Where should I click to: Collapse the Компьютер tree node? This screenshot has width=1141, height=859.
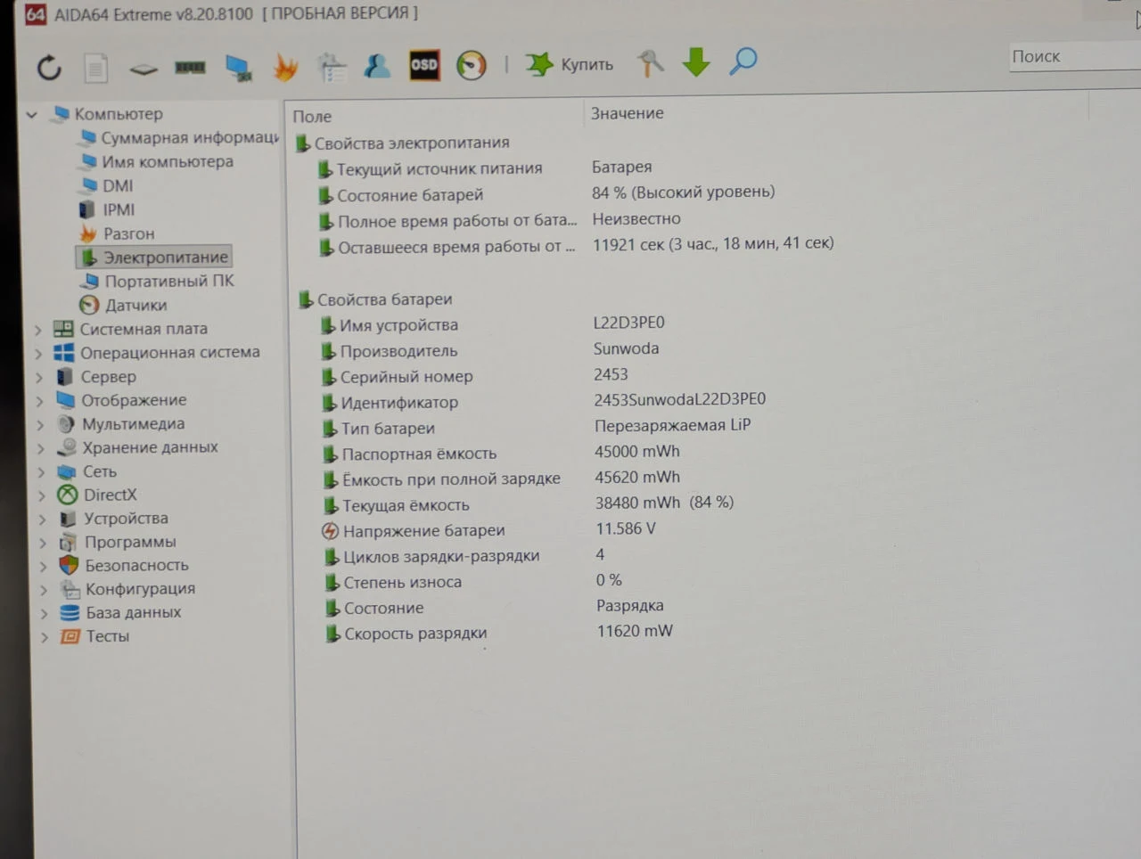32,115
